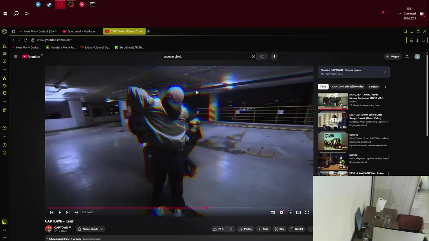
Task: Switch to miniplayer mode
Action: coord(290,213)
